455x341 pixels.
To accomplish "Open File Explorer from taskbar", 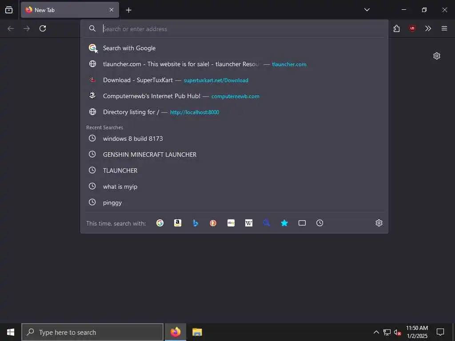I will [x=197, y=332].
